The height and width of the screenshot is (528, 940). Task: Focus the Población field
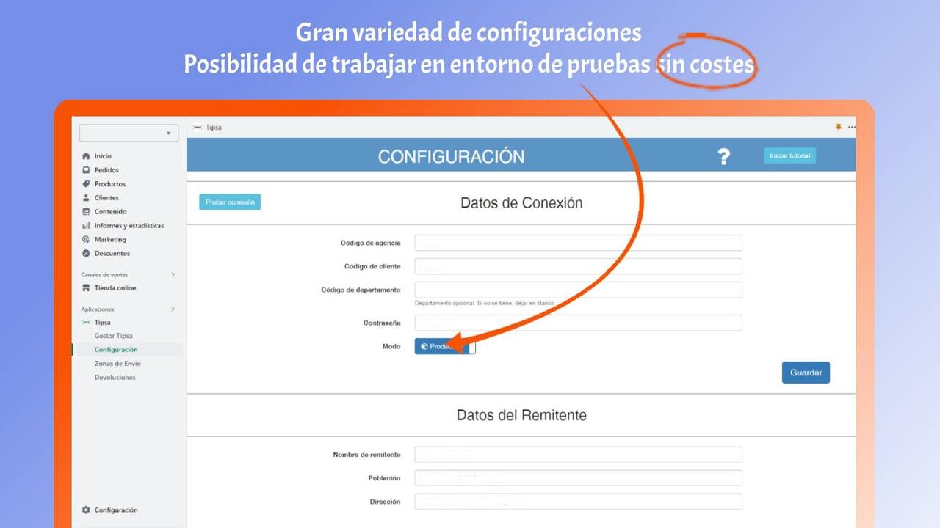click(x=579, y=478)
